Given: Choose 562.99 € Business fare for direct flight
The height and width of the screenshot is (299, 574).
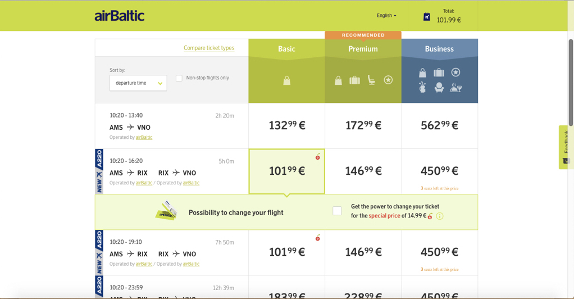Looking at the screenshot, I should pyautogui.click(x=439, y=126).
